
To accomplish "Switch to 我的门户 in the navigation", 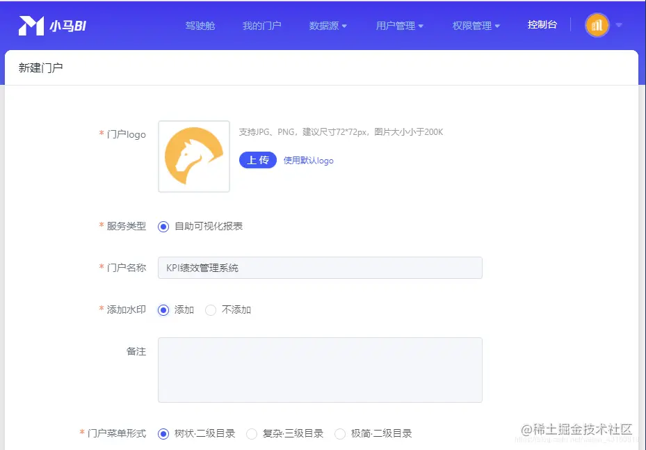I will (x=262, y=25).
